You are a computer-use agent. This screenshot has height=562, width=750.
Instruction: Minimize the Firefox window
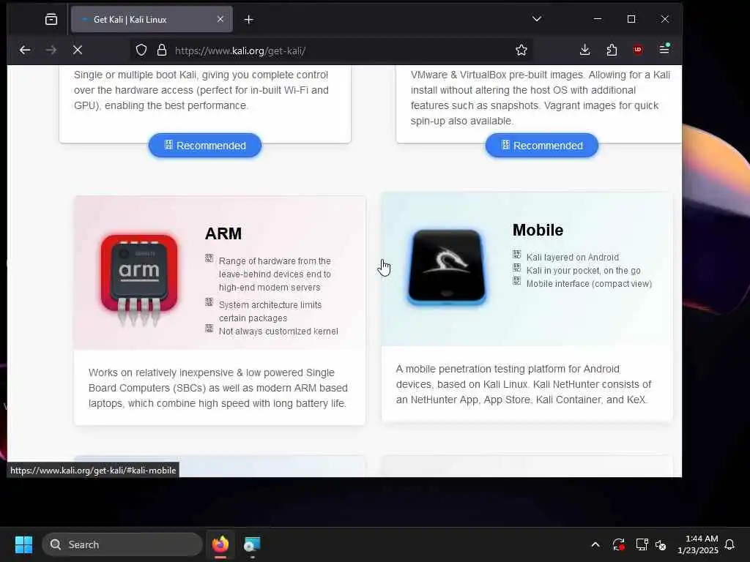[x=598, y=19]
